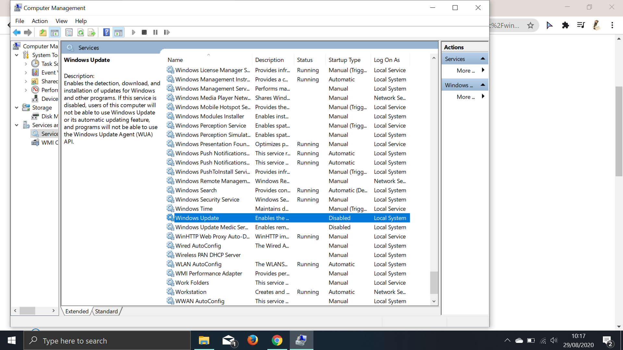Collapse the Services actions section arrow

pyautogui.click(x=483, y=59)
